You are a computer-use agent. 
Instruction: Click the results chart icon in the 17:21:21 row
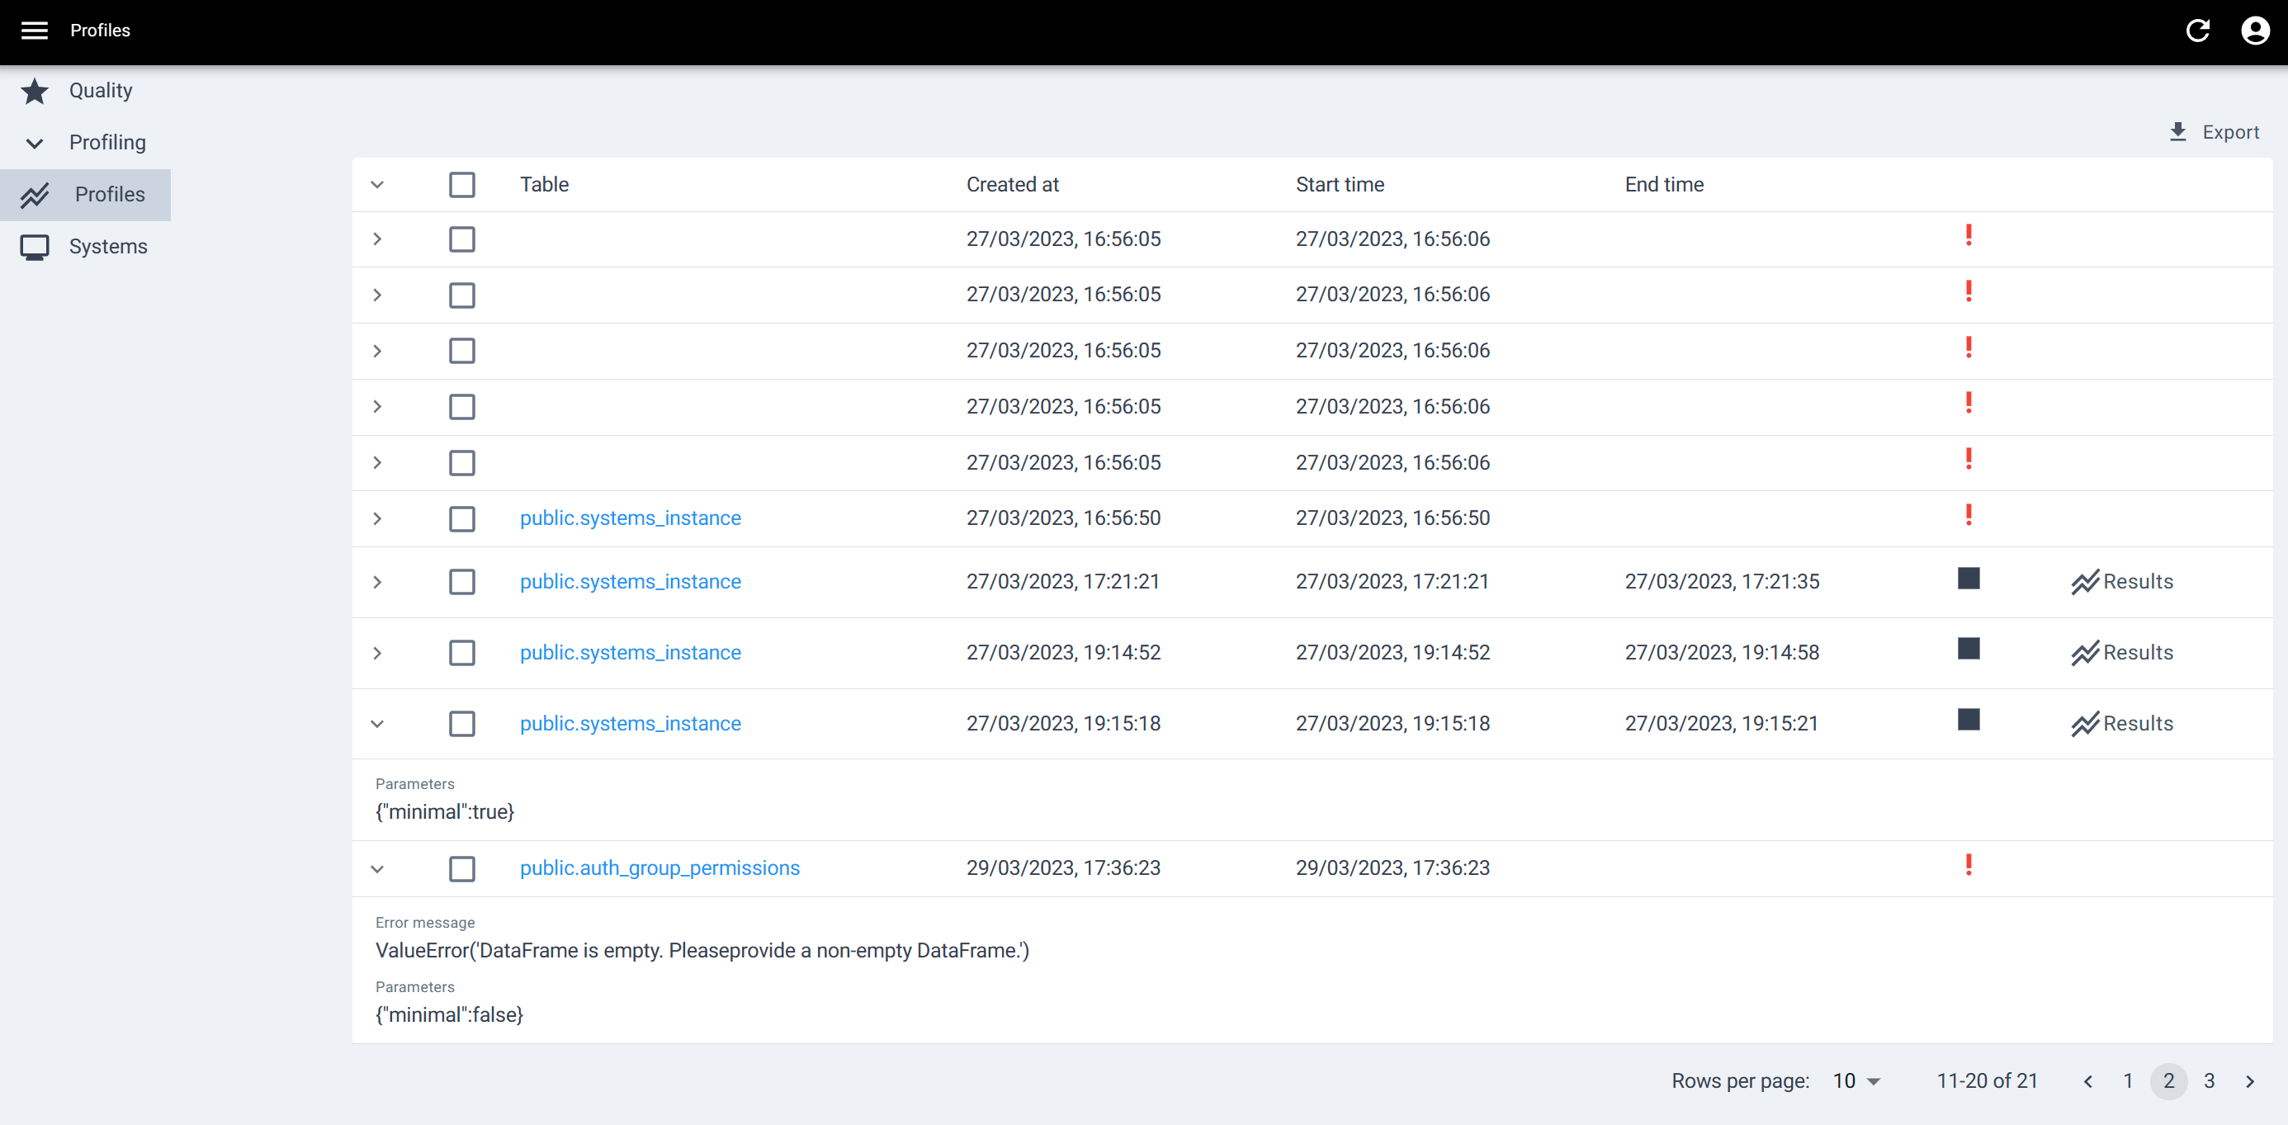click(x=2085, y=583)
